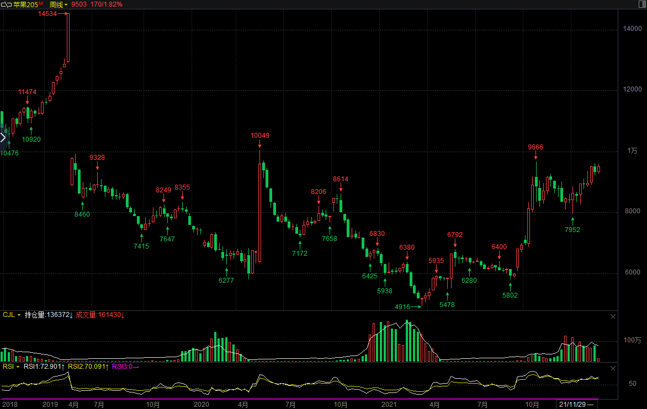Close the CJL volume indicator panel

tap(613, 316)
